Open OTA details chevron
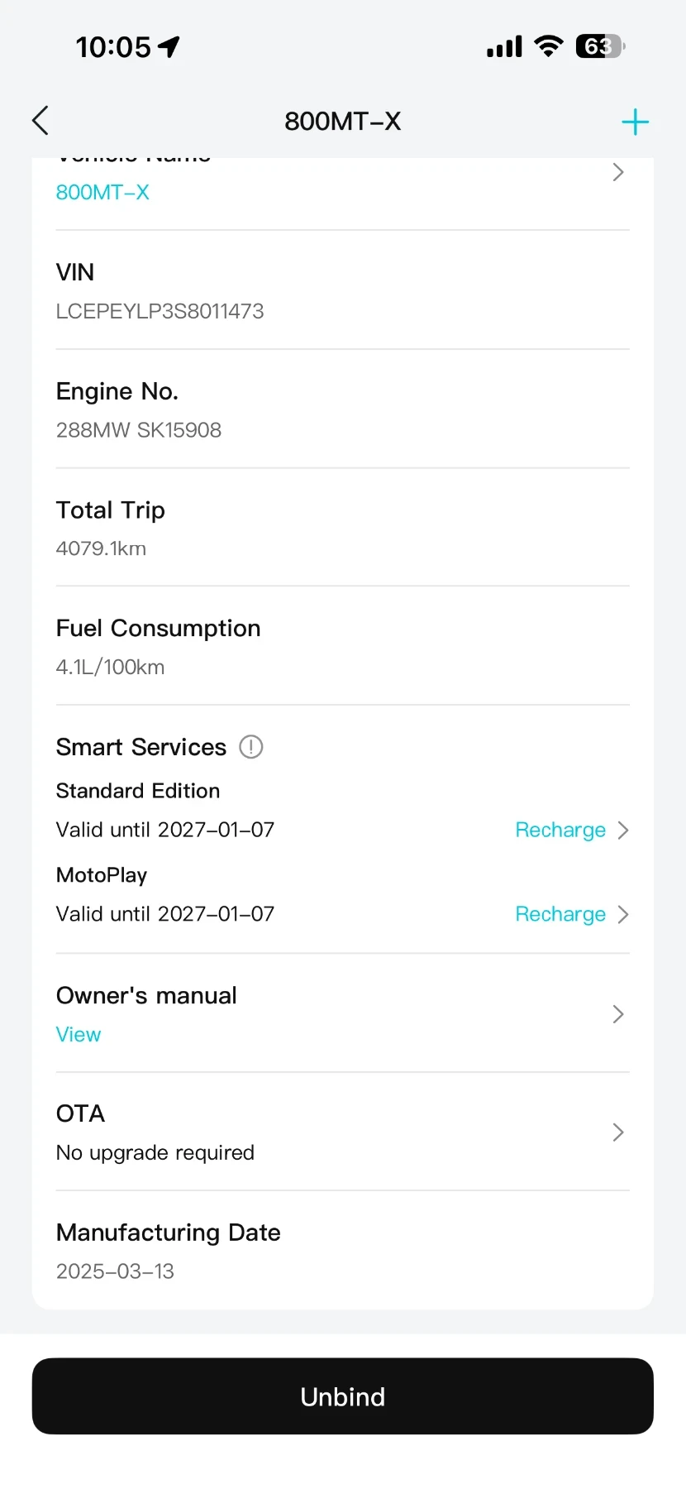 [617, 1132]
